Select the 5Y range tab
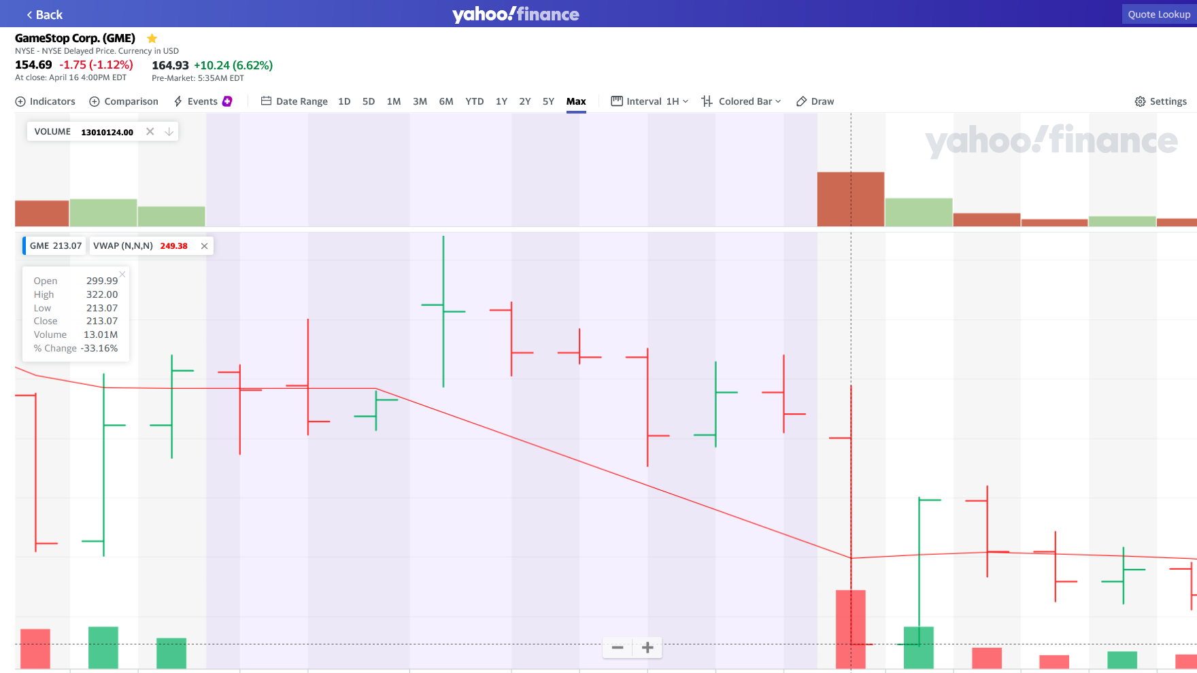 click(548, 101)
